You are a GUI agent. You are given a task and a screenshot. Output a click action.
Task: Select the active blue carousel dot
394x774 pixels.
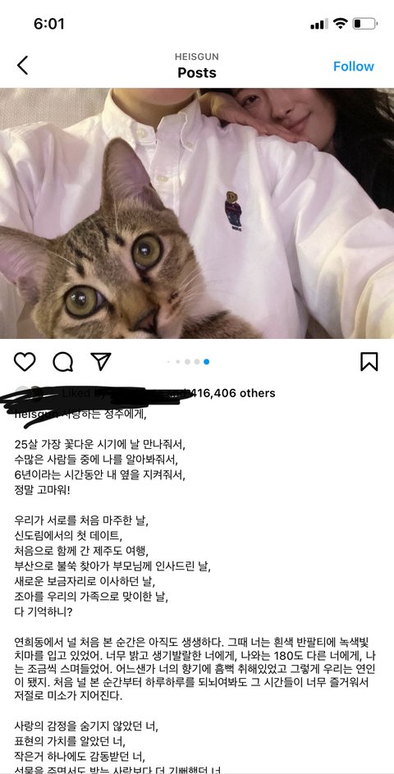[x=206, y=362]
